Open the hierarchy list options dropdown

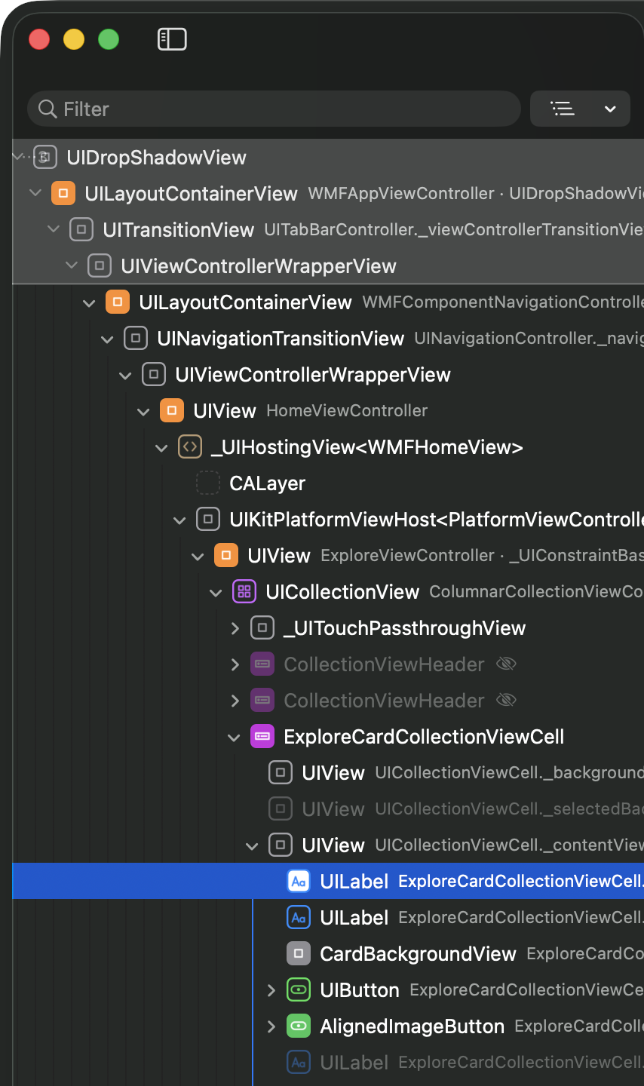click(x=610, y=109)
